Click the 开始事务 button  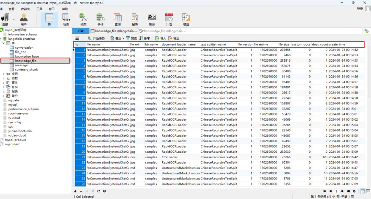pos(96,38)
